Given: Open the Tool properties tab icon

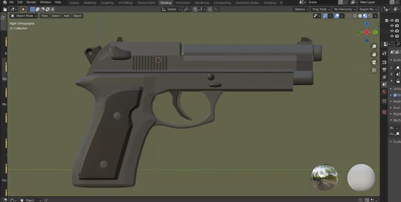Looking at the screenshot, I should (x=384, y=53).
